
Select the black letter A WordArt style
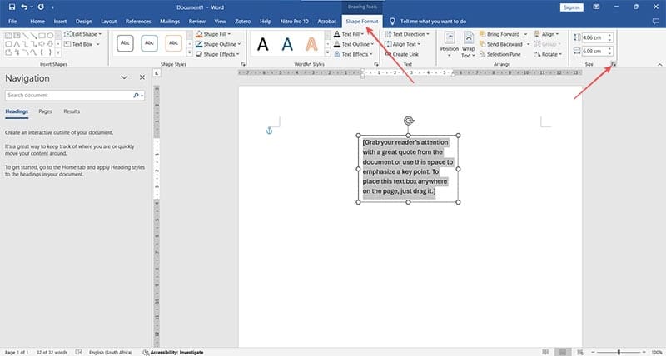point(263,43)
